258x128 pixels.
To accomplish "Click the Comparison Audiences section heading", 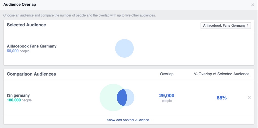I will [x=31, y=74].
